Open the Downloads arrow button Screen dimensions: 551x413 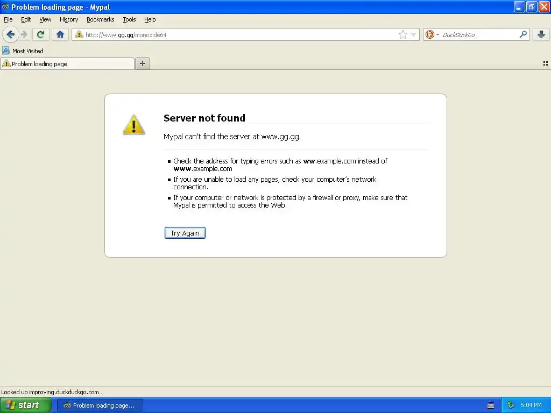[x=541, y=34]
